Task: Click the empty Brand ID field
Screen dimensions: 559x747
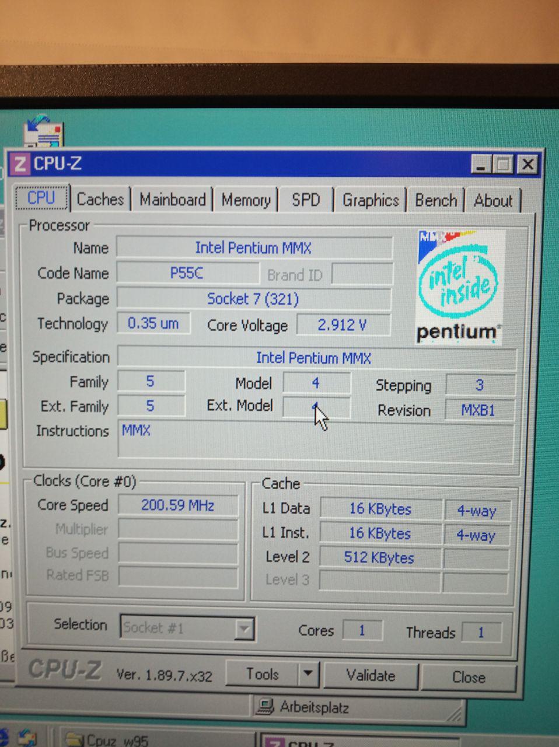Action: [x=362, y=274]
